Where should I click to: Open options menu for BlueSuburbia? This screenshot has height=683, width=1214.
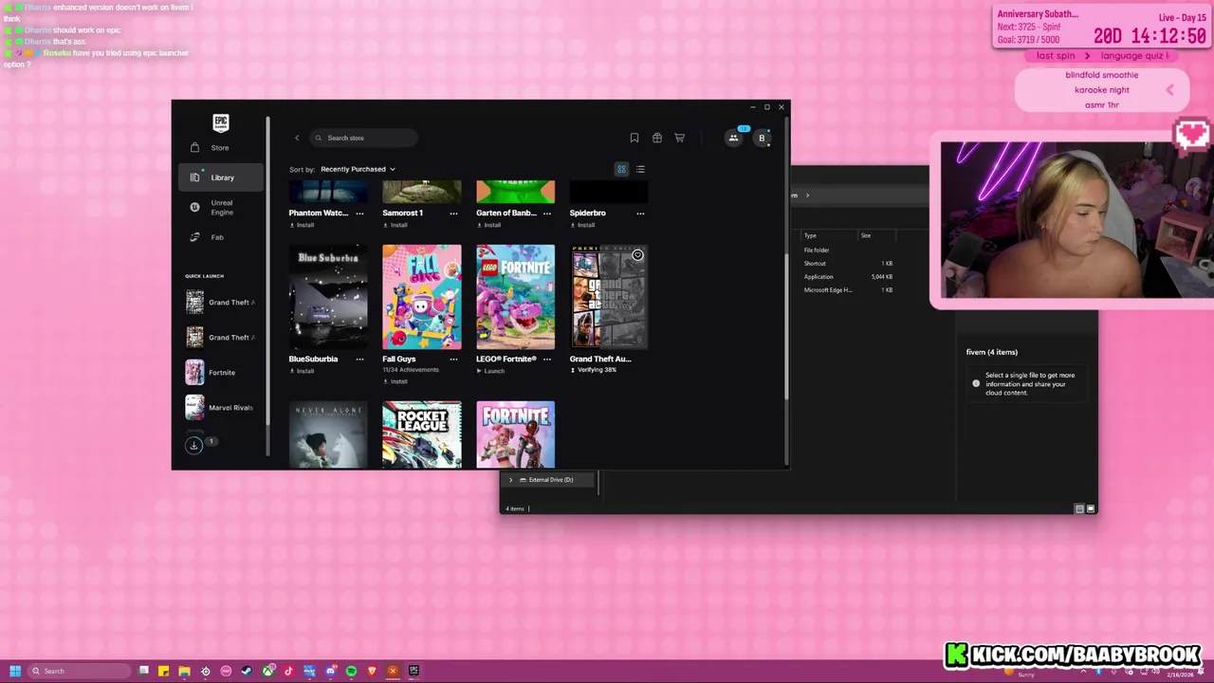pyautogui.click(x=359, y=360)
